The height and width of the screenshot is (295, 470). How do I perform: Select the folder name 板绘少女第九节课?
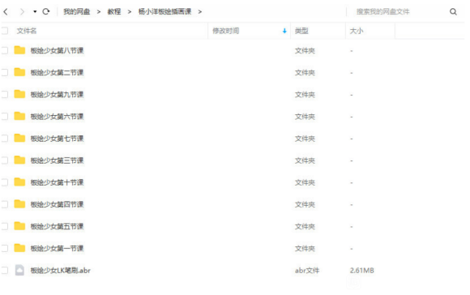(x=57, y=95)
